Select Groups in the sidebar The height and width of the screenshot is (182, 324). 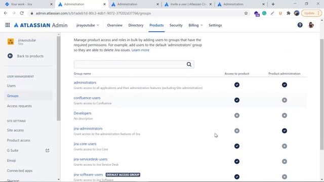(x=13, y=96)
